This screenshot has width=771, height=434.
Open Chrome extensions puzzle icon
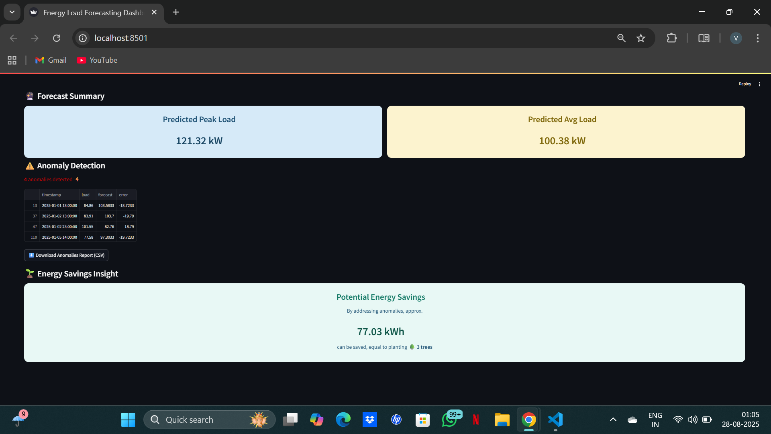pyautogui.click(x=671, y=38)
